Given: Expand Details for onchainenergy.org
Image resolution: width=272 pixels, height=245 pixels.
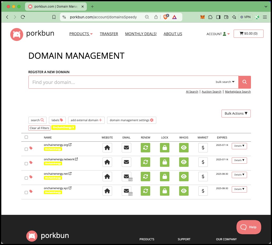Looking at the screenshot, I should [x=239, y=146].
